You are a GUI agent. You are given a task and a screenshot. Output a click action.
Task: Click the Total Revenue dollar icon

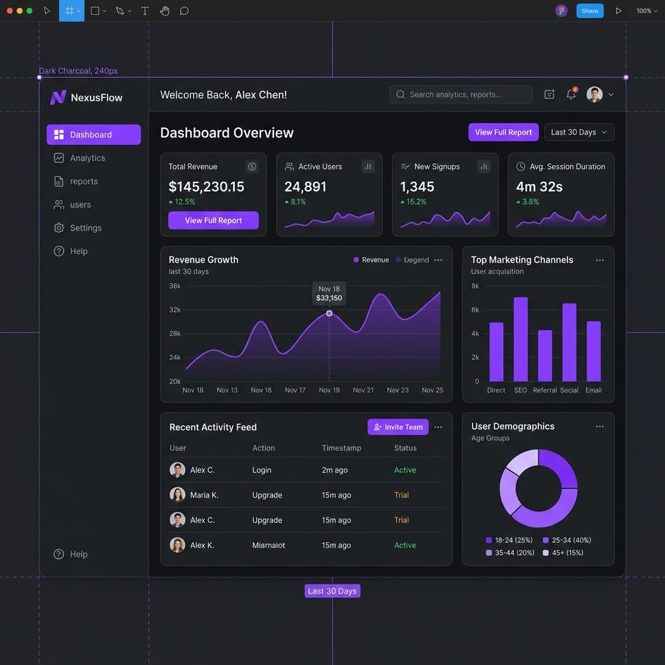[x=252, y=166]
